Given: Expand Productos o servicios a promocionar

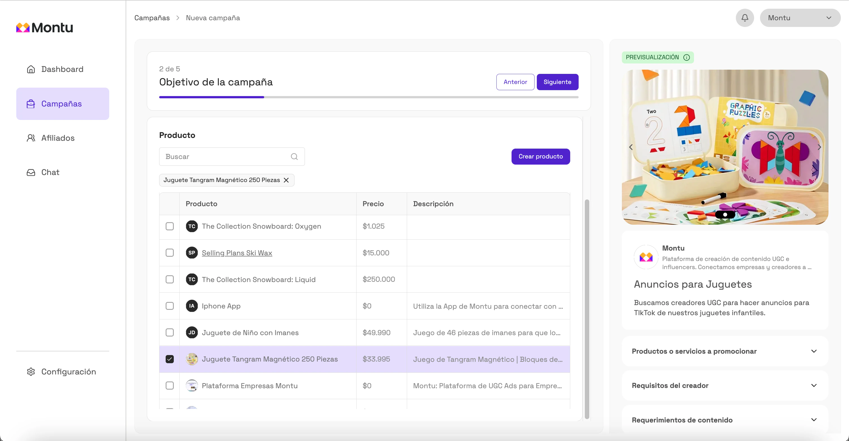Looking at the screenshot, I should click(725, 351).
